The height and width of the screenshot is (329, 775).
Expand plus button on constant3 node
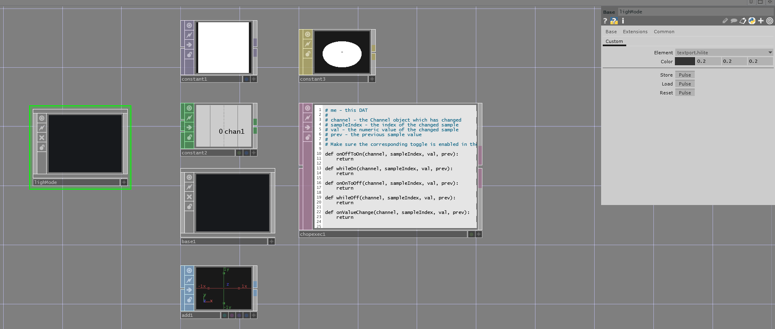point(372,79)
